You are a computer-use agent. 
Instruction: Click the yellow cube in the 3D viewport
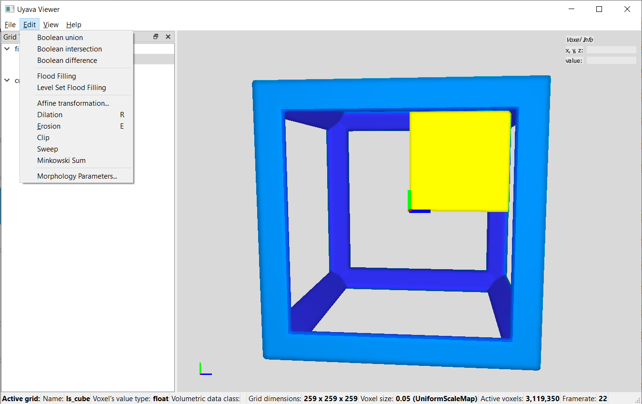pos(460,161)
